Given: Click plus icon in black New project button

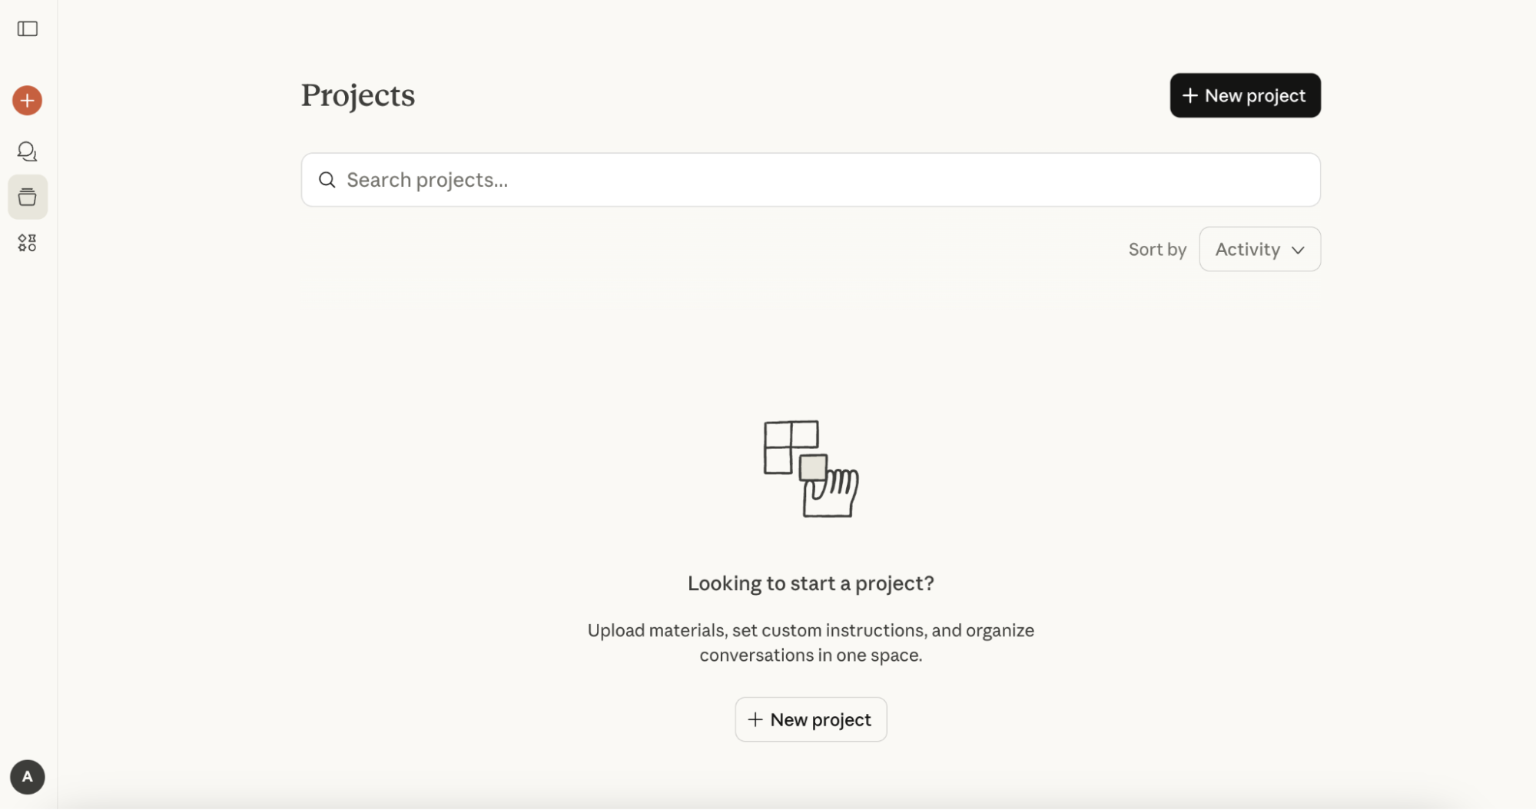Looking at the screenshot, I should 1190,95.
